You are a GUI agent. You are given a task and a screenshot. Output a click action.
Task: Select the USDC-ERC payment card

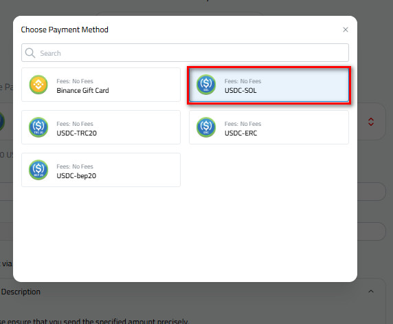269,127
